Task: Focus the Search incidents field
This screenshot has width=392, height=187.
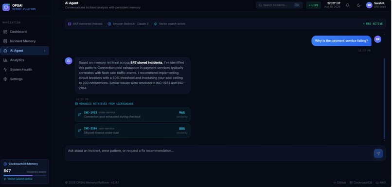Action: (x=279, y=5)
